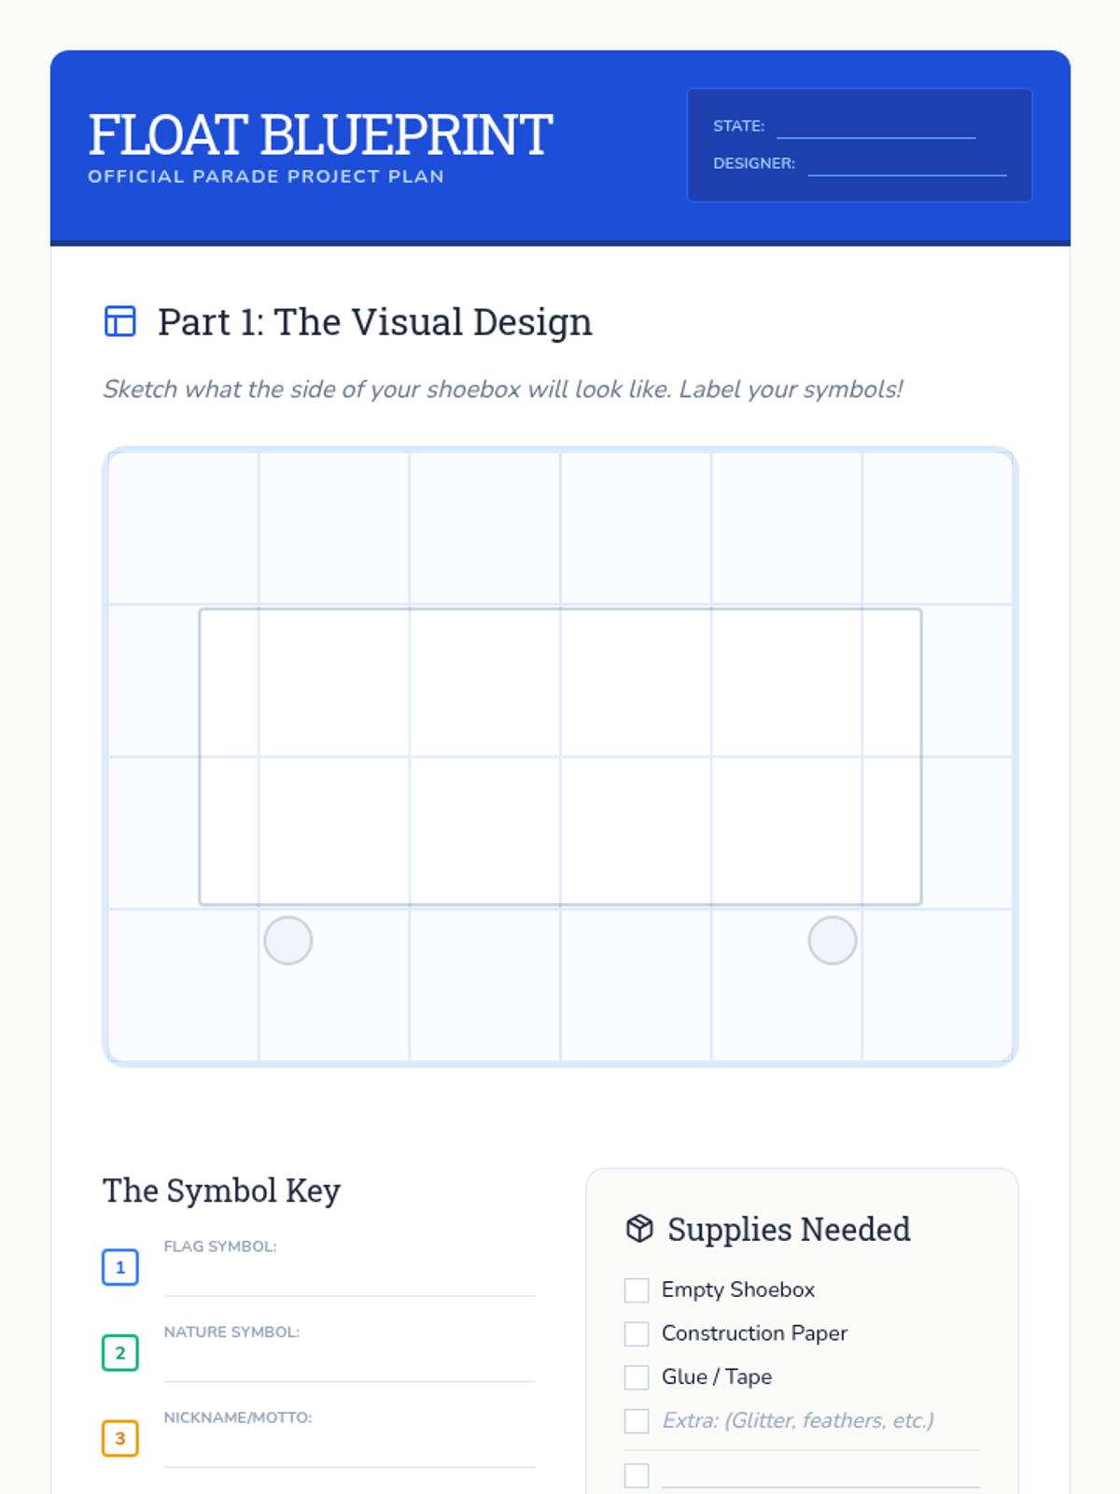The image size is (1120, 1494).
Task: Check the Construction Paper checkbox
Action: [x=637, y=1333]
